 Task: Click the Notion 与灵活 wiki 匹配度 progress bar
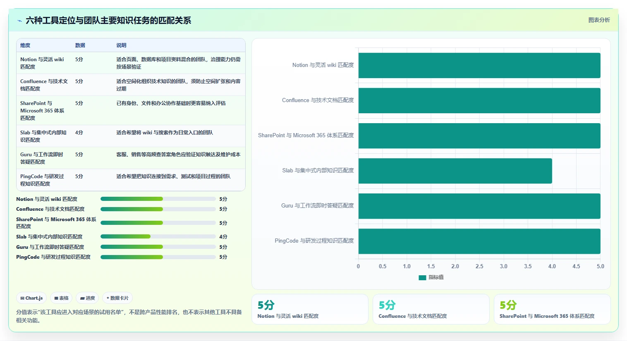[158, 199]
